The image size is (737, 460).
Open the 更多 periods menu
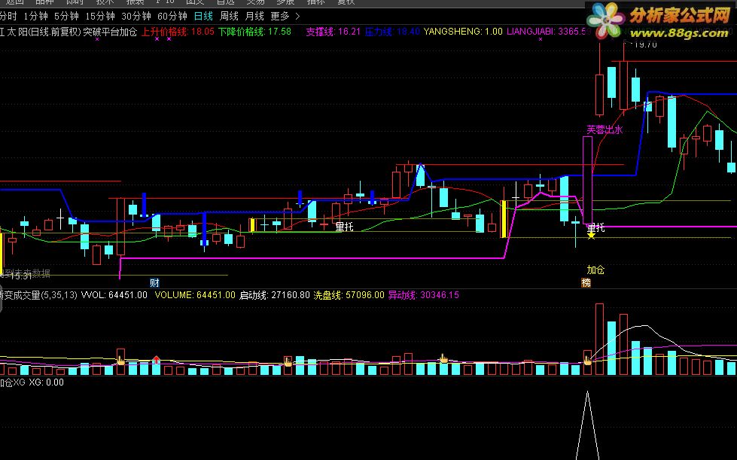click(280, 17)
